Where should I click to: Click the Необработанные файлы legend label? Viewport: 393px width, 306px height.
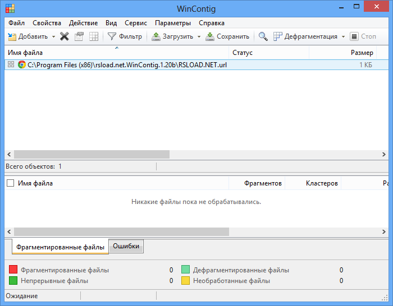(231, 281)
